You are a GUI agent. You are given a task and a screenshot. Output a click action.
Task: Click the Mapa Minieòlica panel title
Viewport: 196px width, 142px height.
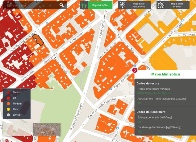point(165,74)
